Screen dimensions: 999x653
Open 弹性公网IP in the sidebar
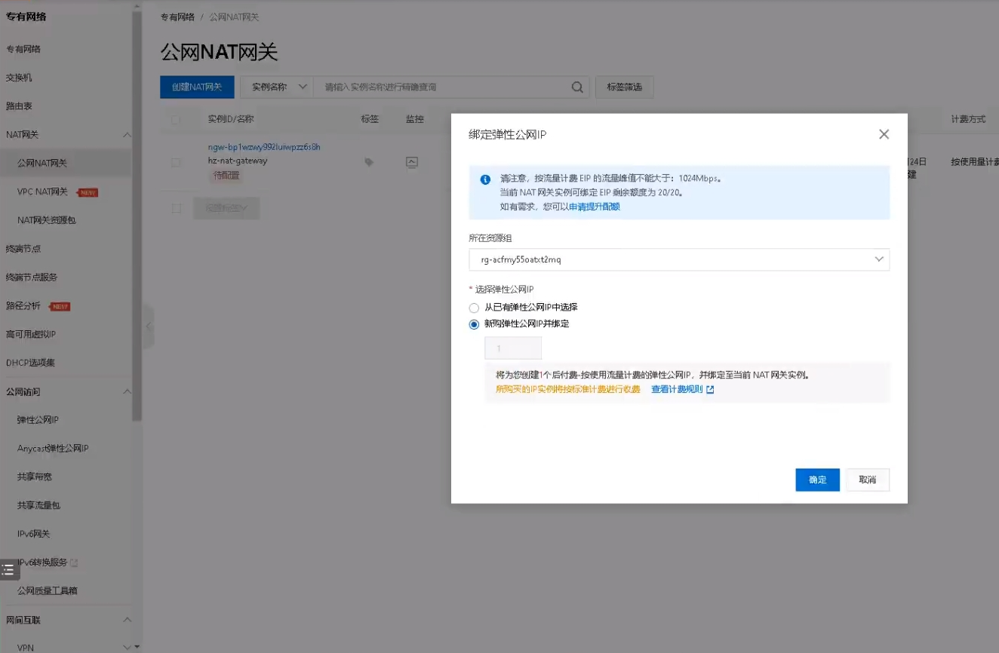(x=38, y=420)
